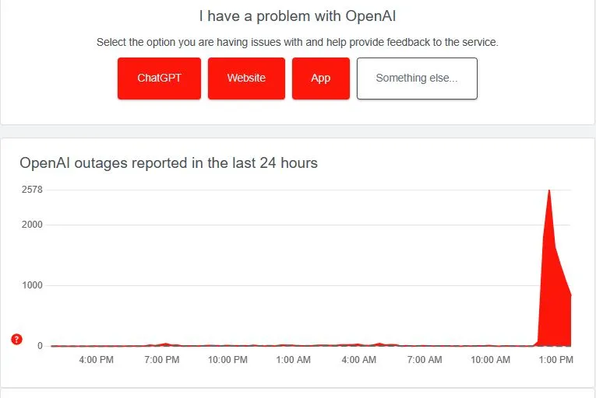Click the 10:00 AM time axis label
The width and height of the screenshot is (596, 398).
(x=490, y=360)
